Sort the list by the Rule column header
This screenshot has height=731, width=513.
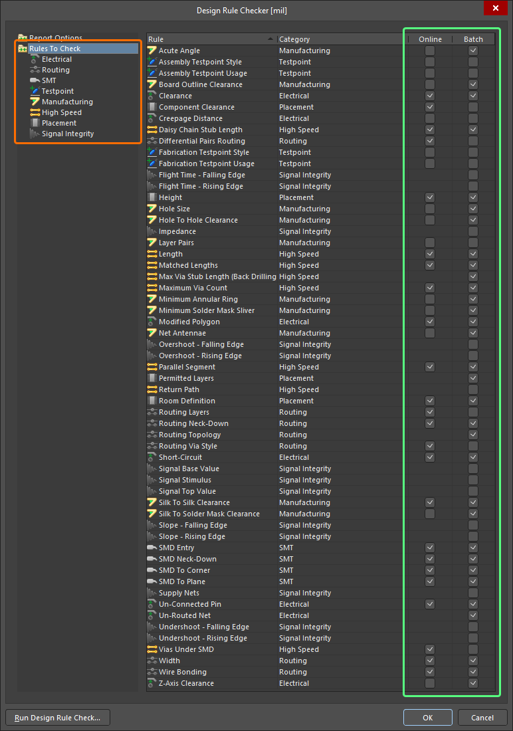[x=212, y=39]
